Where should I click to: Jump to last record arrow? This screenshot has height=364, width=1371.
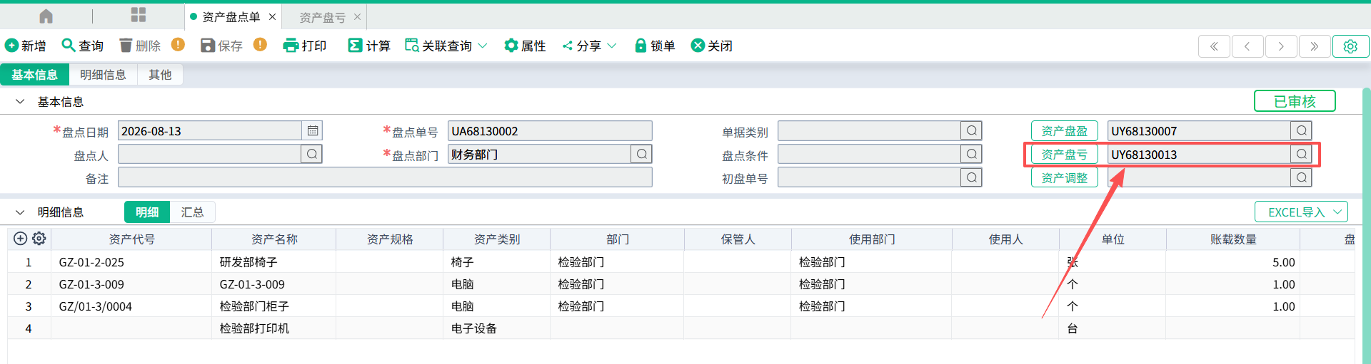pyautogui.click(x=1315, y=46)
